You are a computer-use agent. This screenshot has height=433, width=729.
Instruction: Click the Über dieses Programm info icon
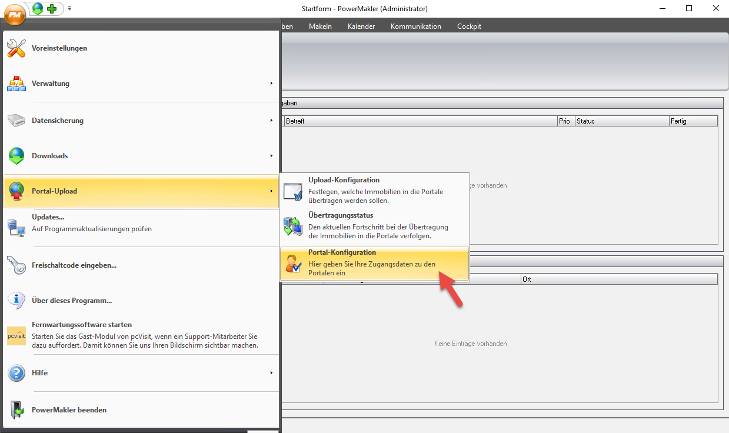click(16, 301)
